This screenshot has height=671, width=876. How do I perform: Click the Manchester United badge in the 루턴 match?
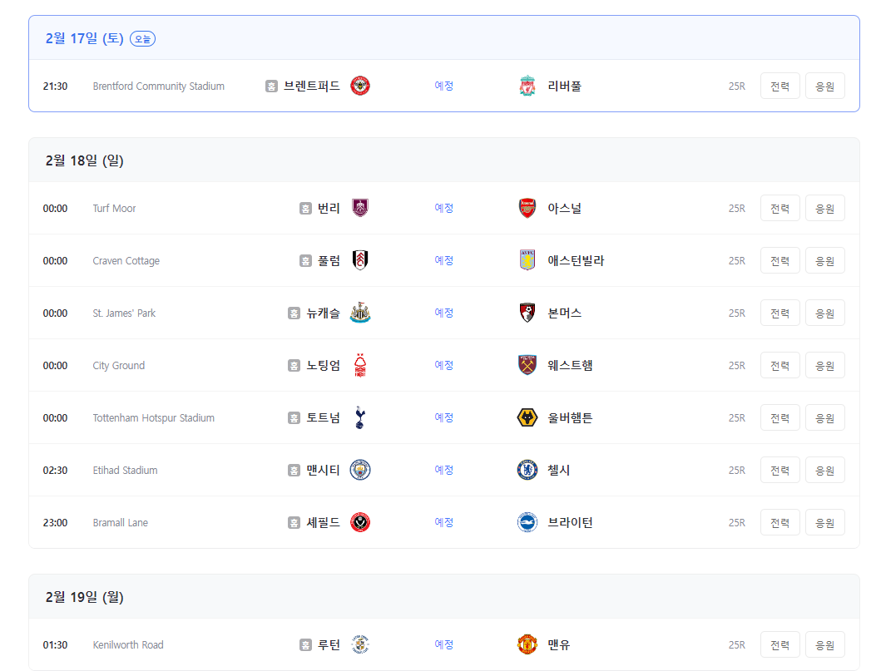[527, 644]
